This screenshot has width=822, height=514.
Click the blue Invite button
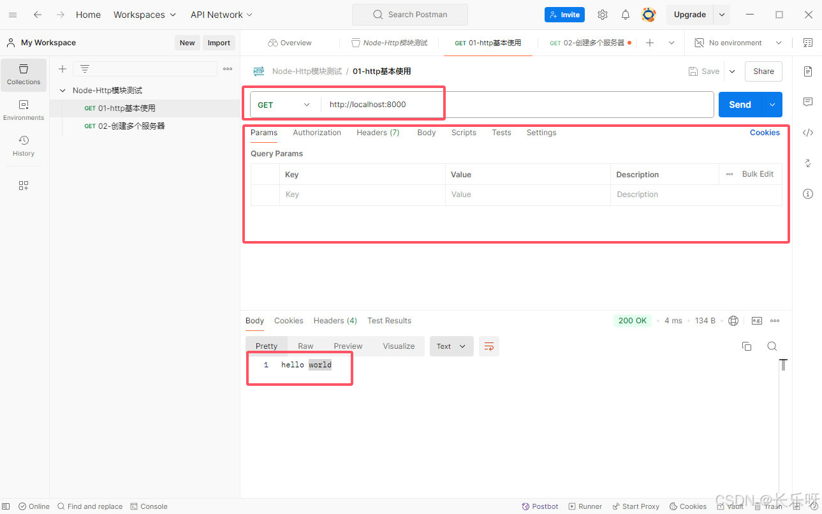coord(564,15)
